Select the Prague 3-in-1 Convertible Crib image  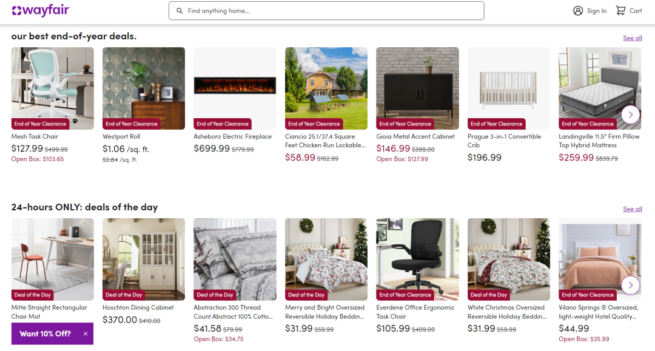tap(508, 88)
